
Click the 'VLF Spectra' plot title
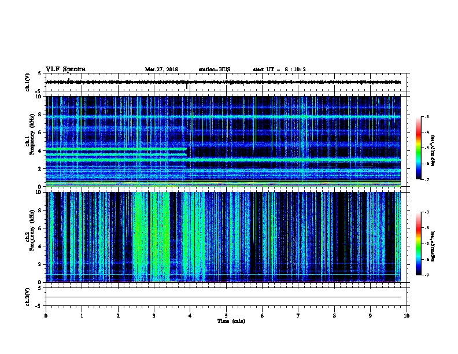(65, 69)
